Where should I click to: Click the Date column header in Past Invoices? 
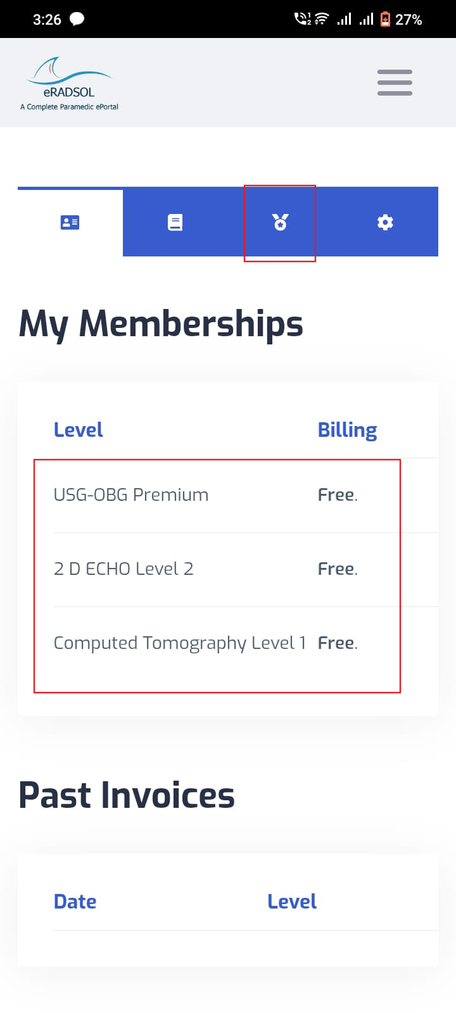pos(75,902)
